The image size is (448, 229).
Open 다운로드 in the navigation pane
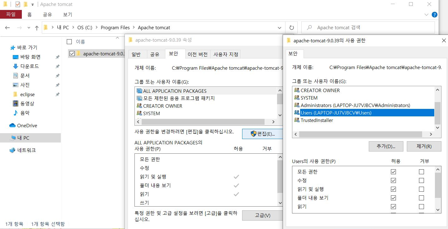pos(30,66)
